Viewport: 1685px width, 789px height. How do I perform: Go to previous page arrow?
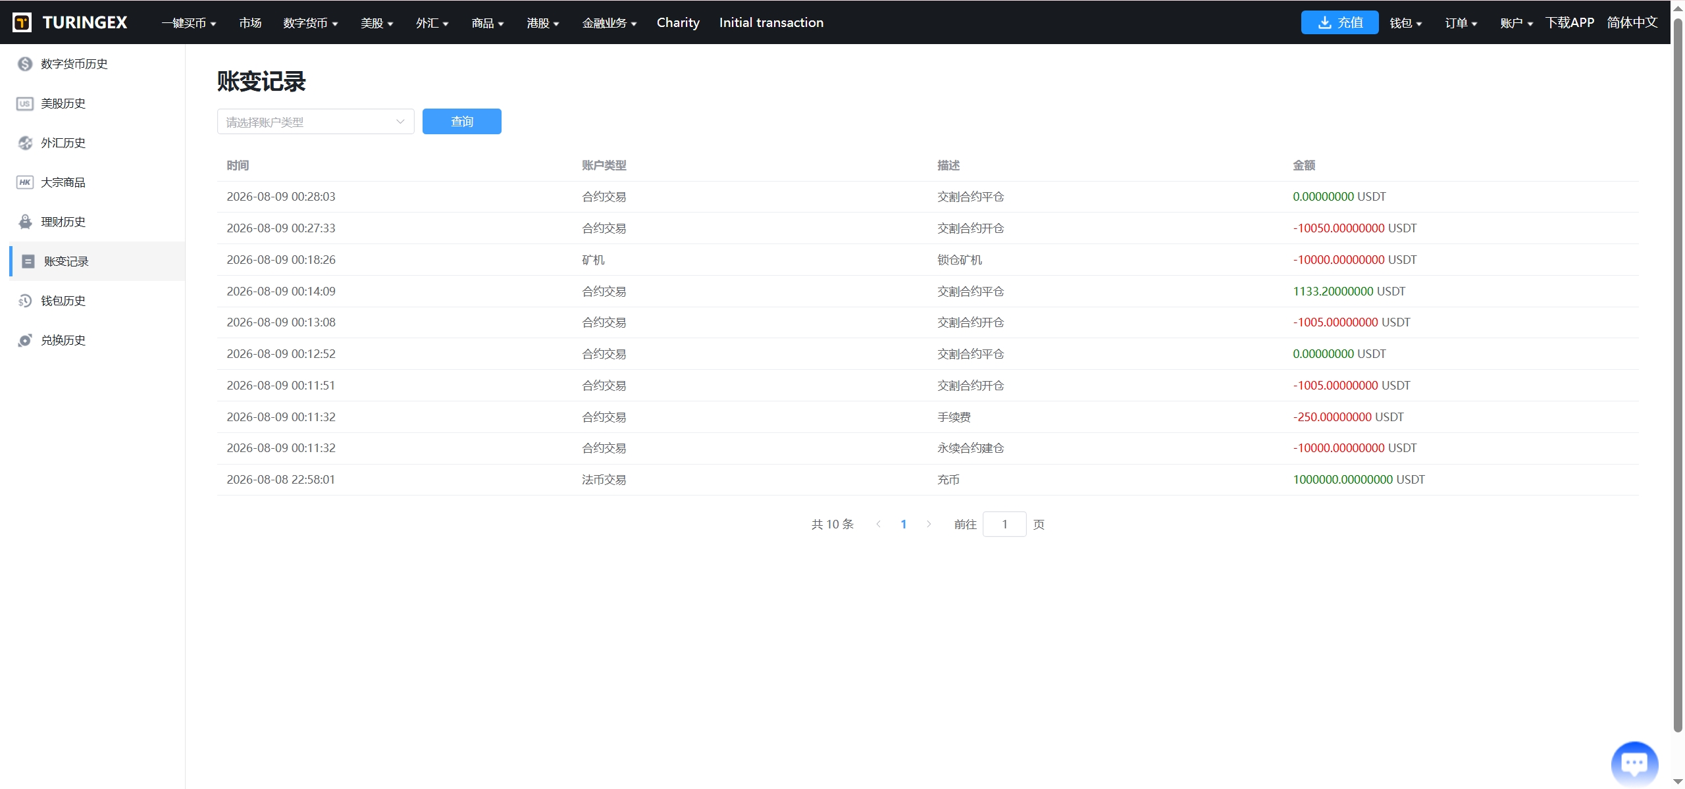coord(878,524)
